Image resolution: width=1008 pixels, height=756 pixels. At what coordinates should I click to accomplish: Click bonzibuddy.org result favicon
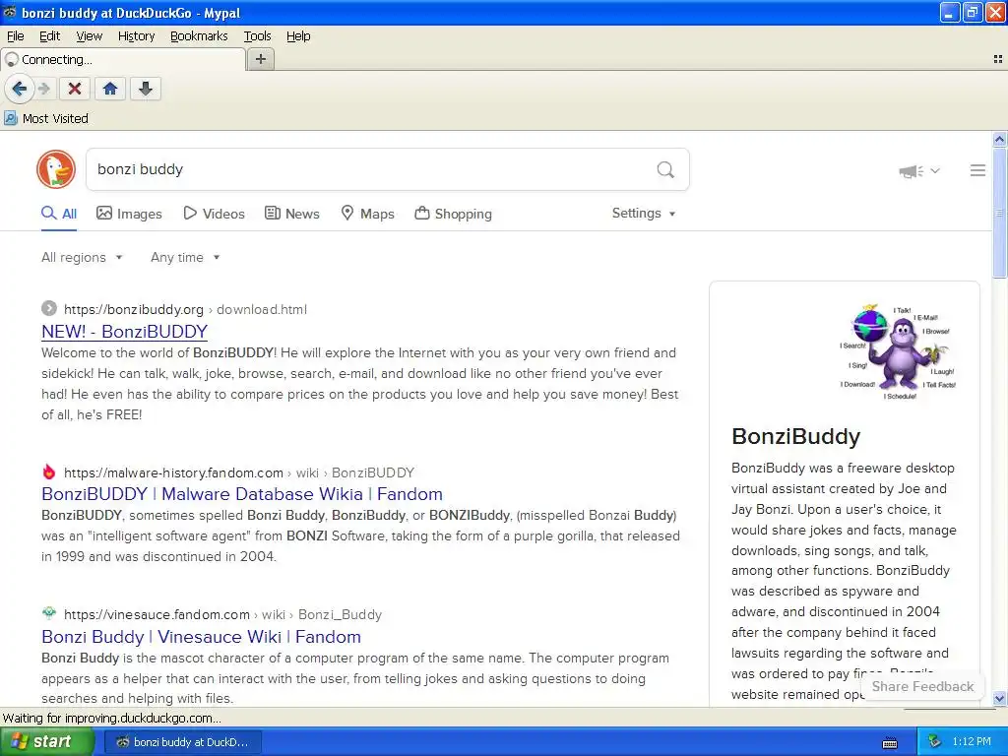click(49, 308)
